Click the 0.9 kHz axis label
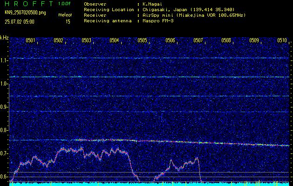Image resolution: width=293 pixels, height=186 pixels. [x=4, y=107]
